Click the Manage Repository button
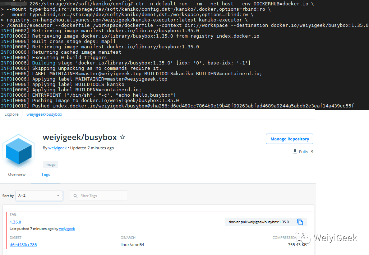369x255 pixels. click(x=290, y=139)
